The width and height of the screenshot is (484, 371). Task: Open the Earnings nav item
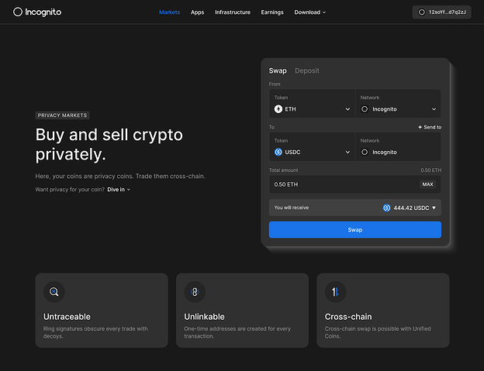pyautogui.click(x=272, y=12)
